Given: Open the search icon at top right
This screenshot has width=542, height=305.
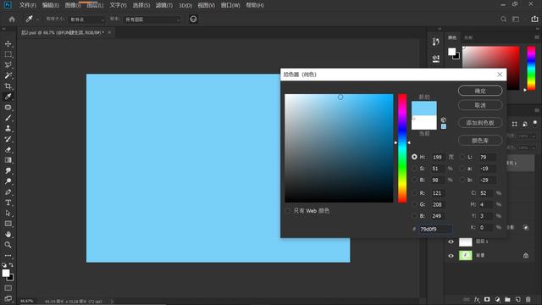Looking at the screenshot, I should (504, 19).
